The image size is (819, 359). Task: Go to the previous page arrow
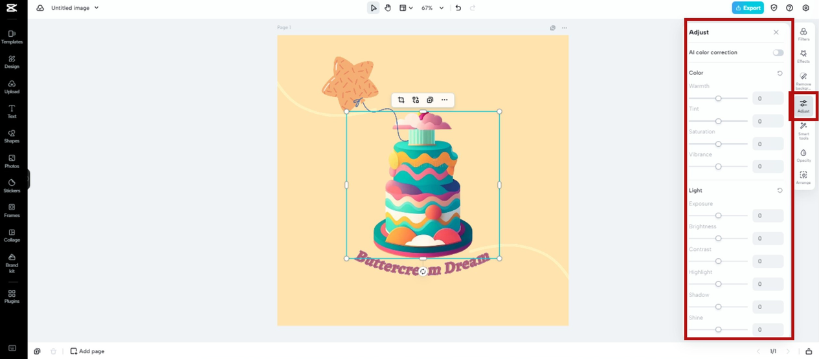point(759,351)
